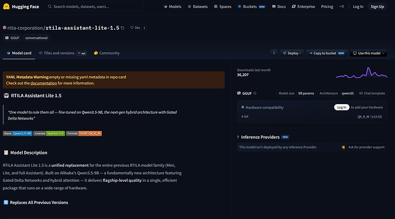Viewport: 395px width, 219px height.
Task: Click the xet badge on Files and versions
Action: point(82,53)
